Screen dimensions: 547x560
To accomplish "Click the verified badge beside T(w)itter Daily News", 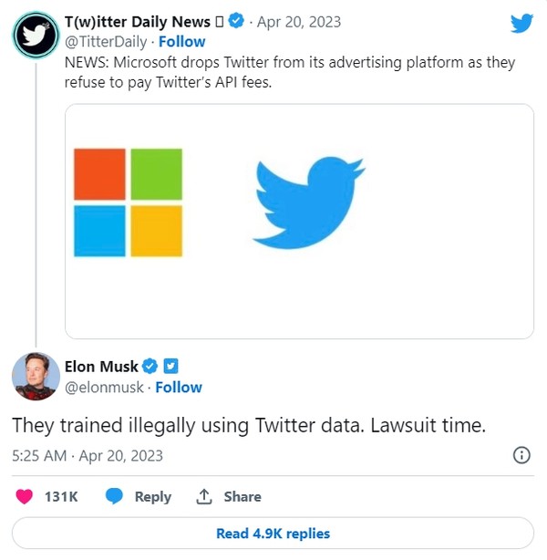I will 236,22.
